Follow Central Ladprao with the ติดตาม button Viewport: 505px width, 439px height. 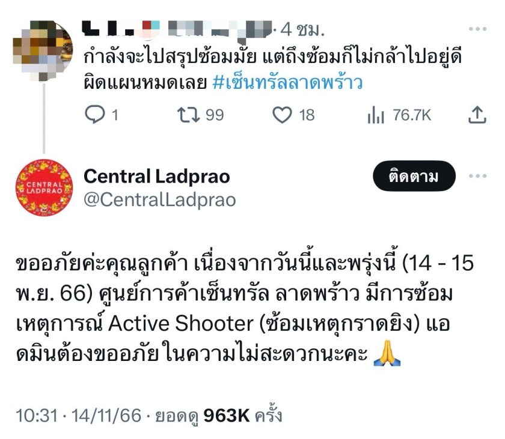414,176
